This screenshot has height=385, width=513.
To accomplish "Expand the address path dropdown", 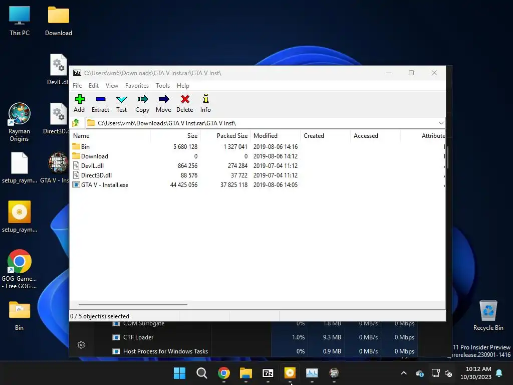I will click(441, 123).
